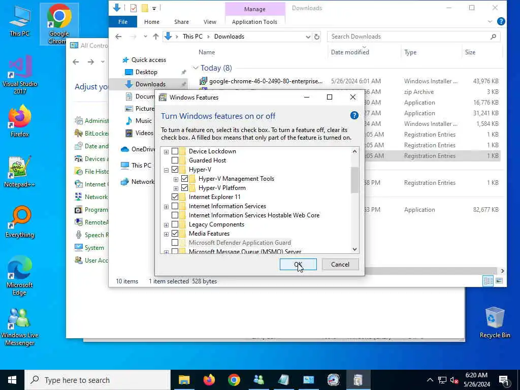
Task: Open Visual Studio 2017 desktop shortcut
Action: (20, 75)
